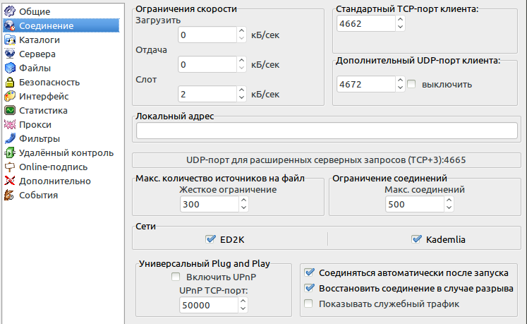Image resolution: width=527 pixels, height=324 pixels.
Task: Click the Загрузить speed input field
Action: click(207, 35)
